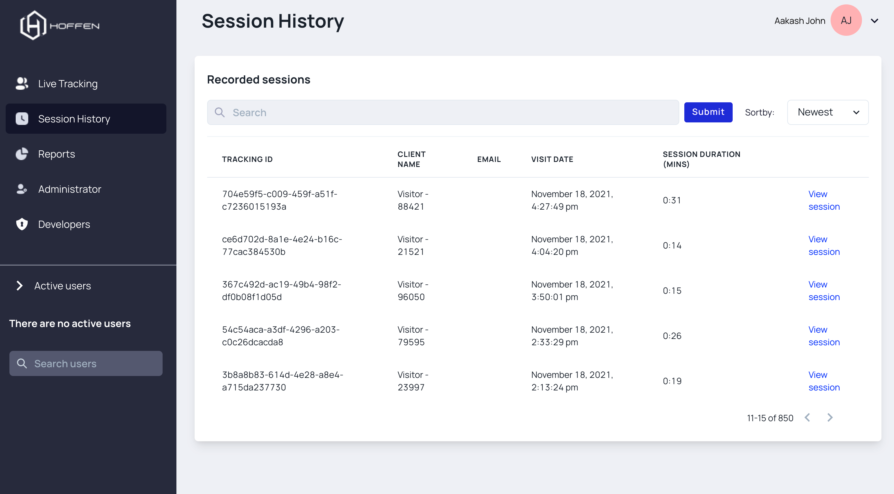The width and height of the screenshot is (894, 494).
Task: View session for Visitor - 88421
Action: tap(824, 200)
